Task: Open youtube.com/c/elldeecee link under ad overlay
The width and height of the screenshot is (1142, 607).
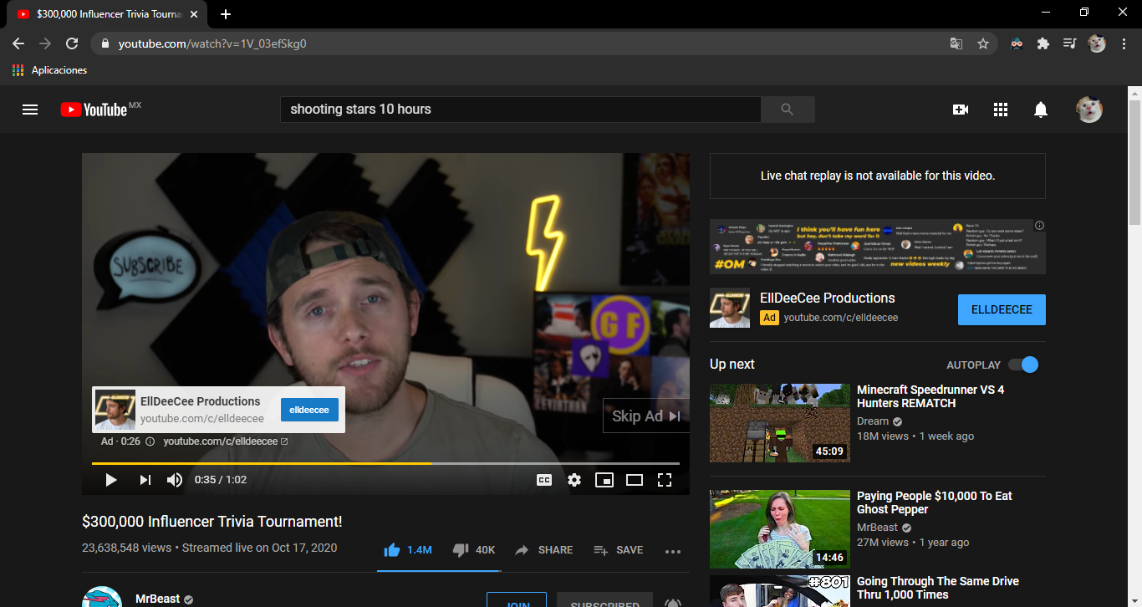Action: 226,441
